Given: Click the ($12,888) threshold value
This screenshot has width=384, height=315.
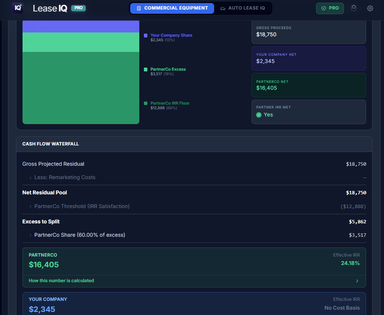Looking at the screenshot, I should 353,207.
